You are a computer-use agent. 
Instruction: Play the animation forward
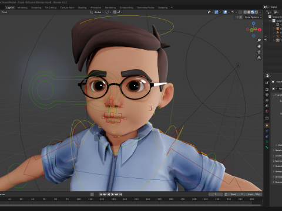113,195
